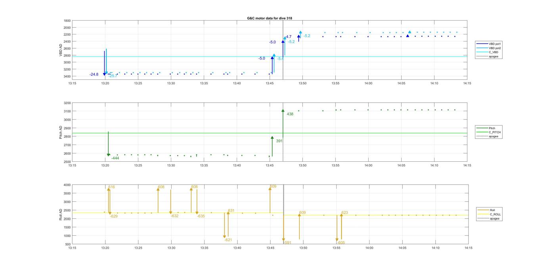Click the '-635' roll data label
555x274 pixels.
(x=201, y=216)
